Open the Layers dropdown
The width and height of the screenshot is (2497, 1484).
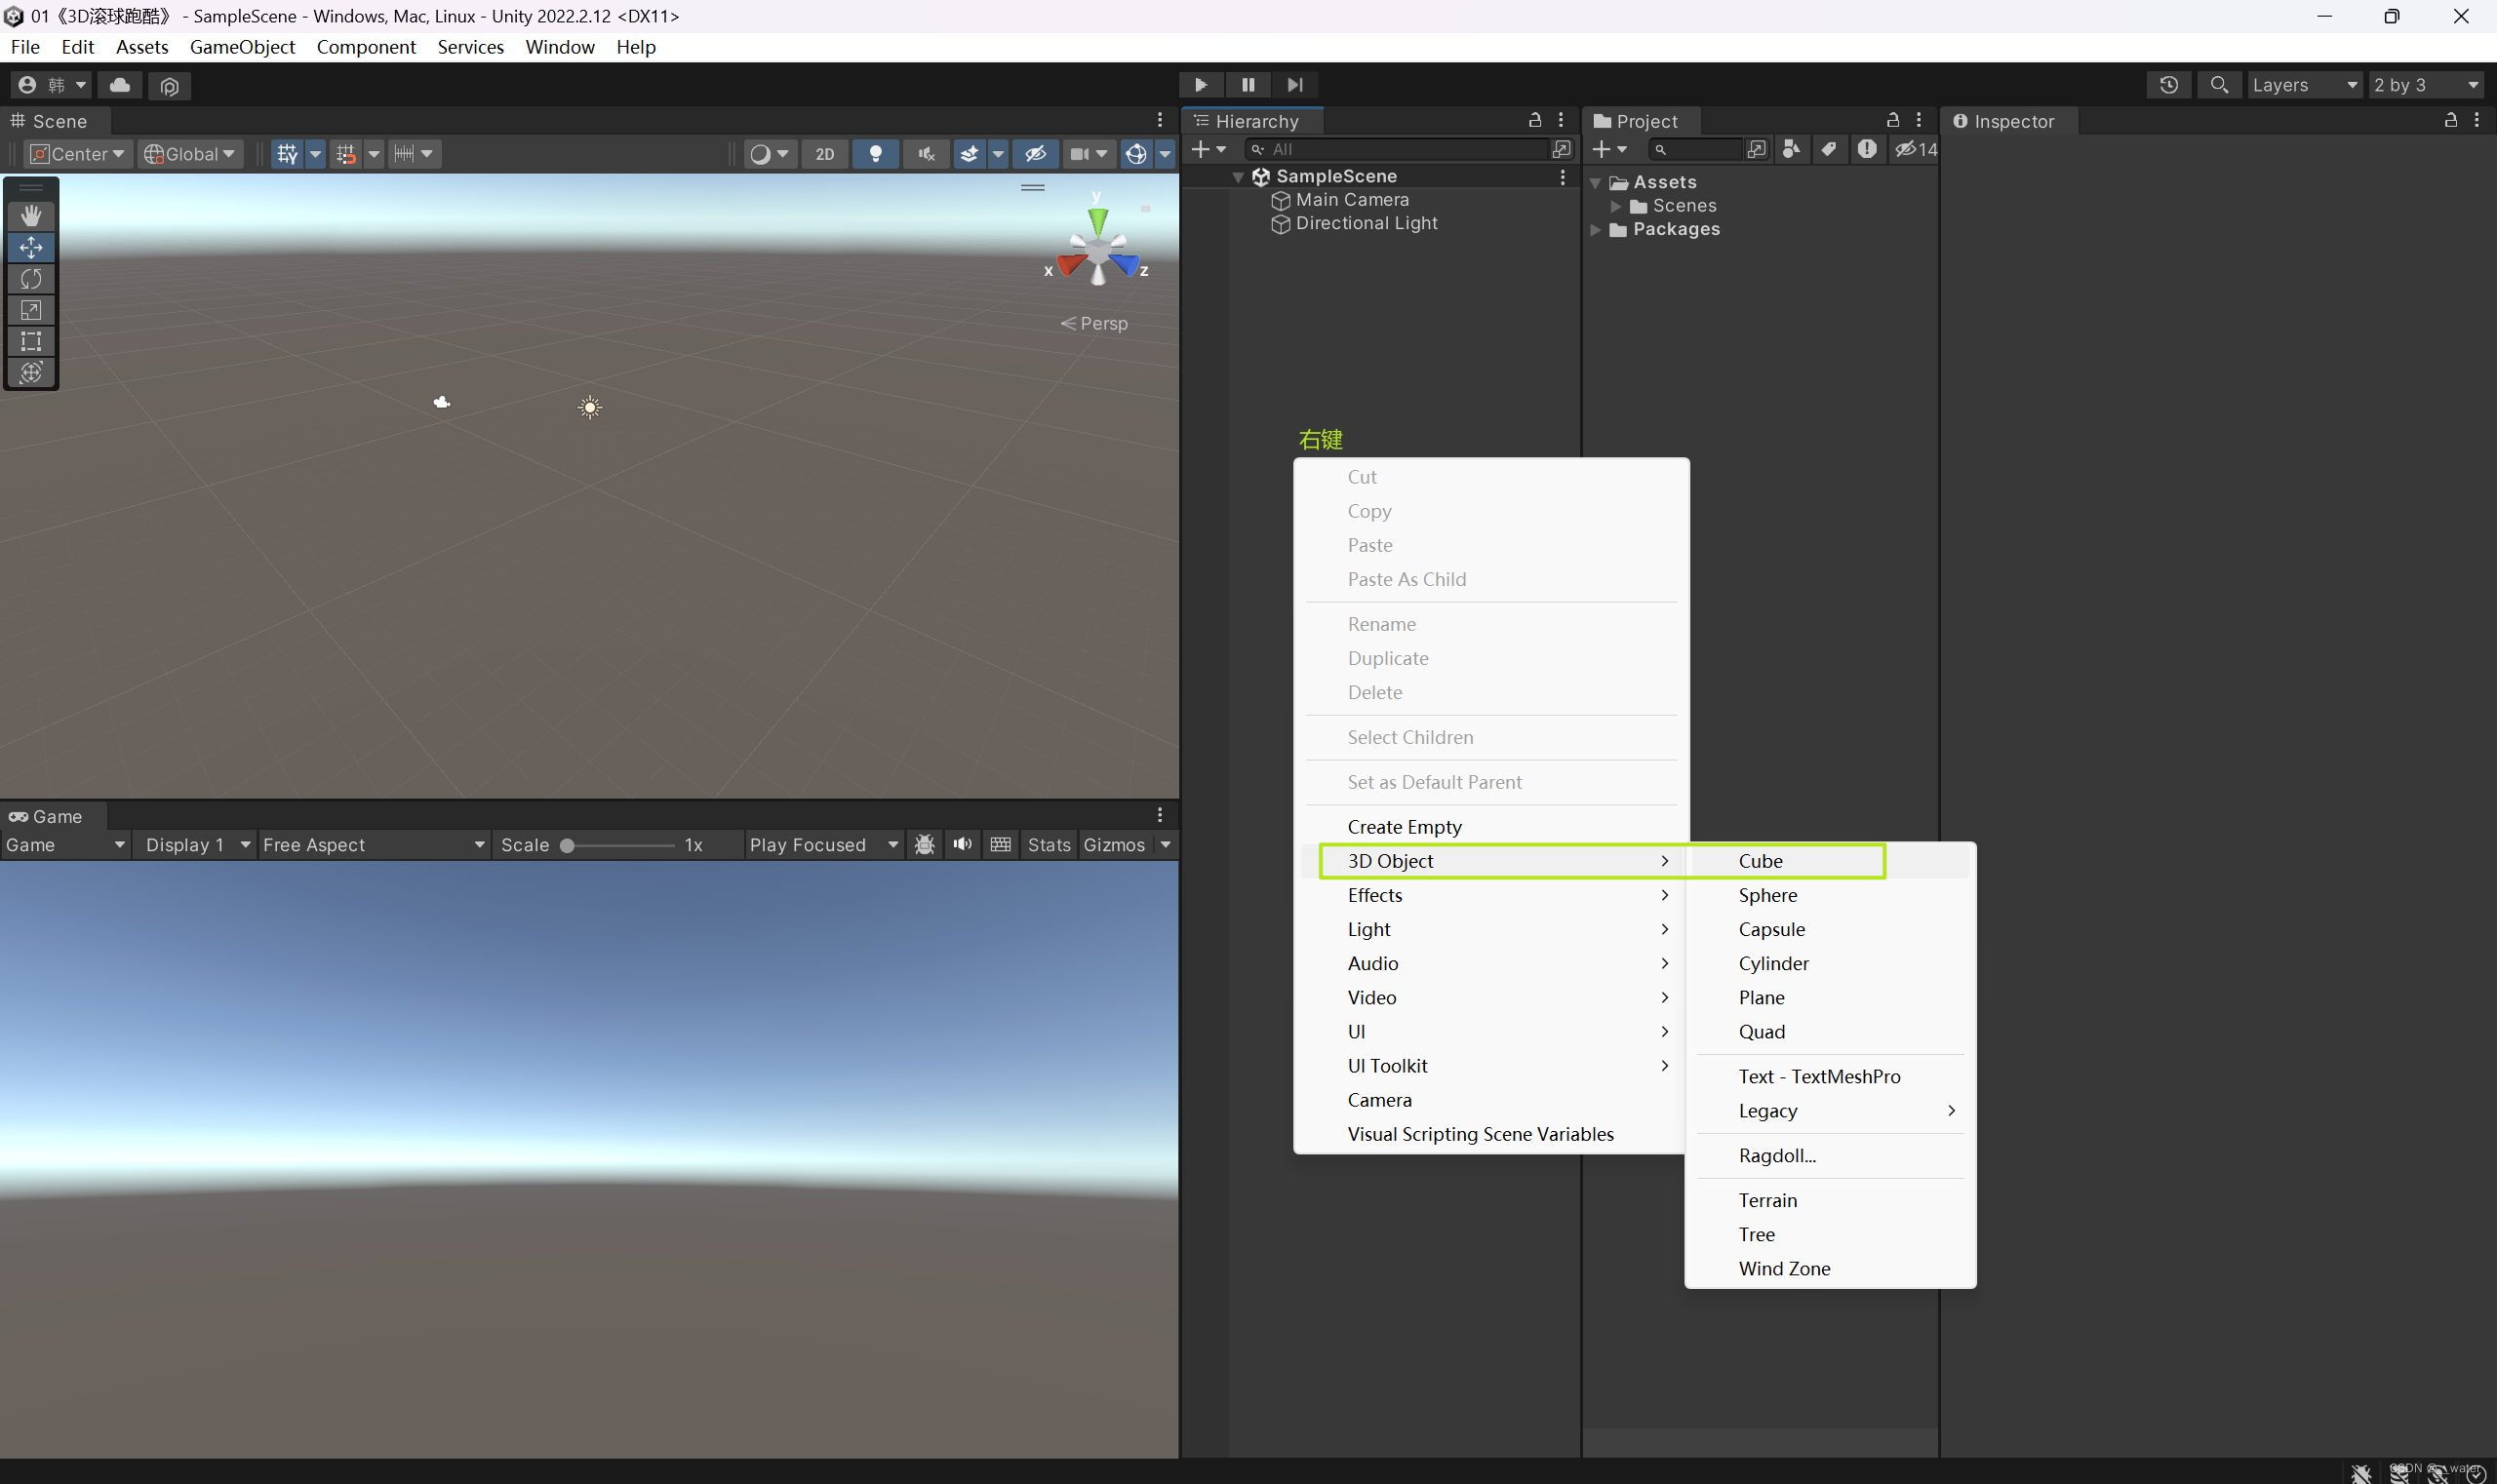pos(2304,85)
